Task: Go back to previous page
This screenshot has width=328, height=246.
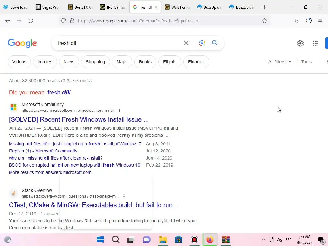Action: (8, 21)
